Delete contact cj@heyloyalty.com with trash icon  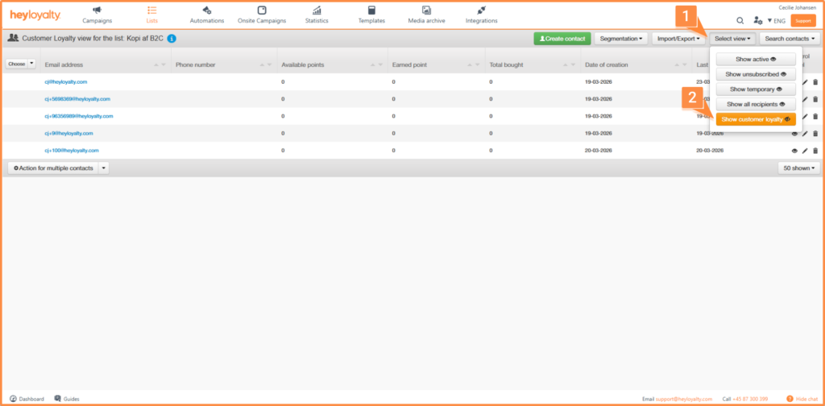coord(815,82)
